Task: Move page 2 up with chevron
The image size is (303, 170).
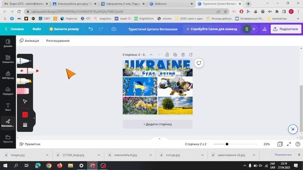Action: pos(151,55)
